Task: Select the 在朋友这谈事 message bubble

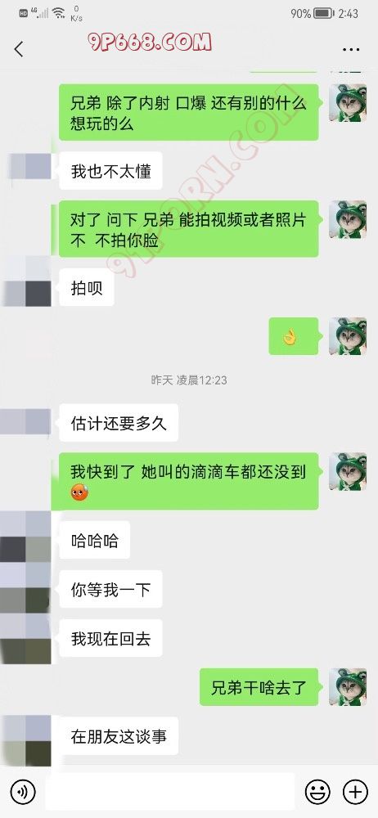Action: pyautogui.click(x=119, y=735)
